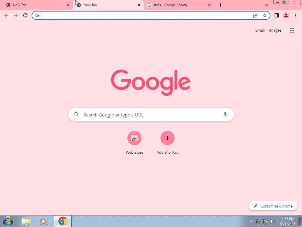Viewport: 302px width, 227px height.
Task: Open the network status tray icon
Action: 258,221
